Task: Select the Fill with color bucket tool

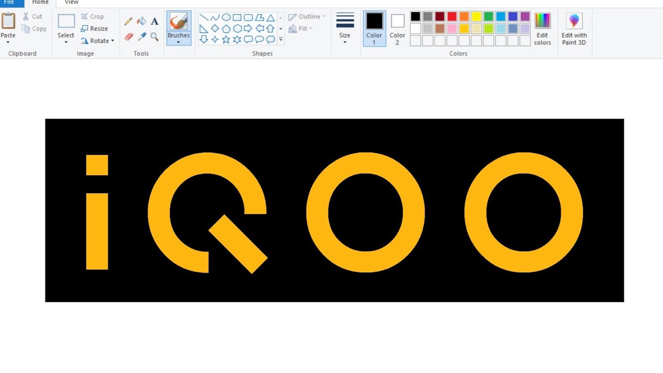Action: click(x=141, y=21)
